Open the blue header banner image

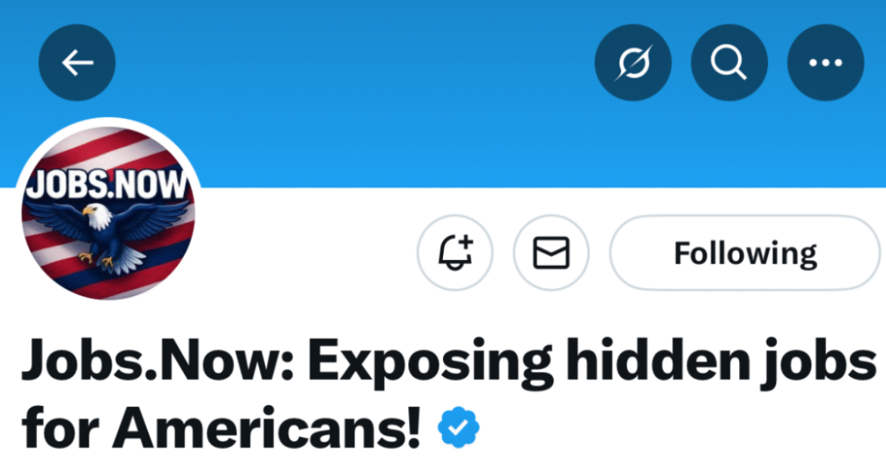[379, 114]
